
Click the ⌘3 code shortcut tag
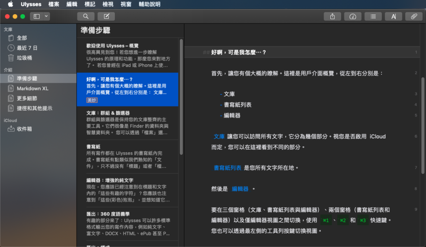[363, 220]
